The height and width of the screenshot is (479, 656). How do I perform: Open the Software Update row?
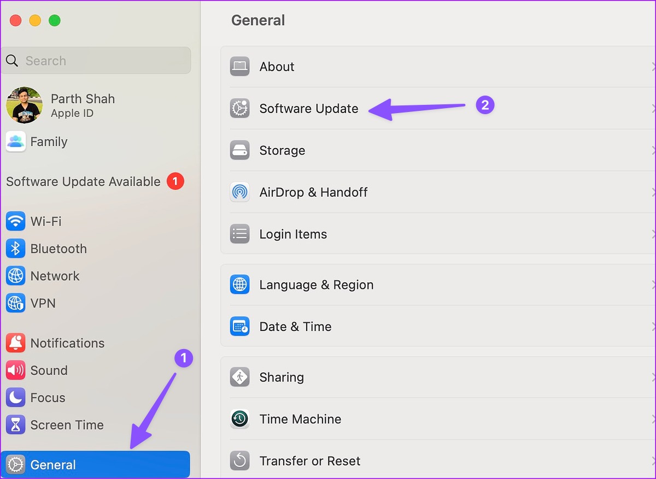[x=309, y=109]
